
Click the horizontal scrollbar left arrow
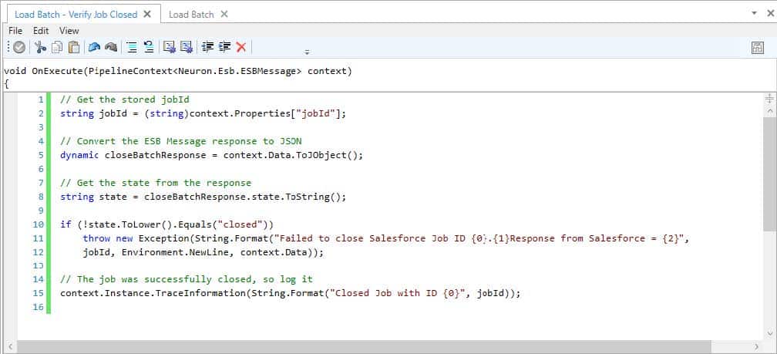10,346
